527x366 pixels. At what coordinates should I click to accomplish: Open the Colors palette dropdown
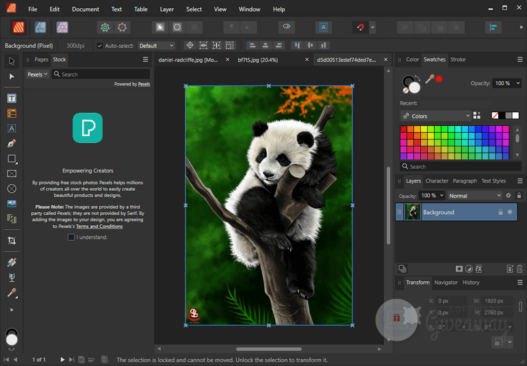pyautogui.click(x=435, y=116)
